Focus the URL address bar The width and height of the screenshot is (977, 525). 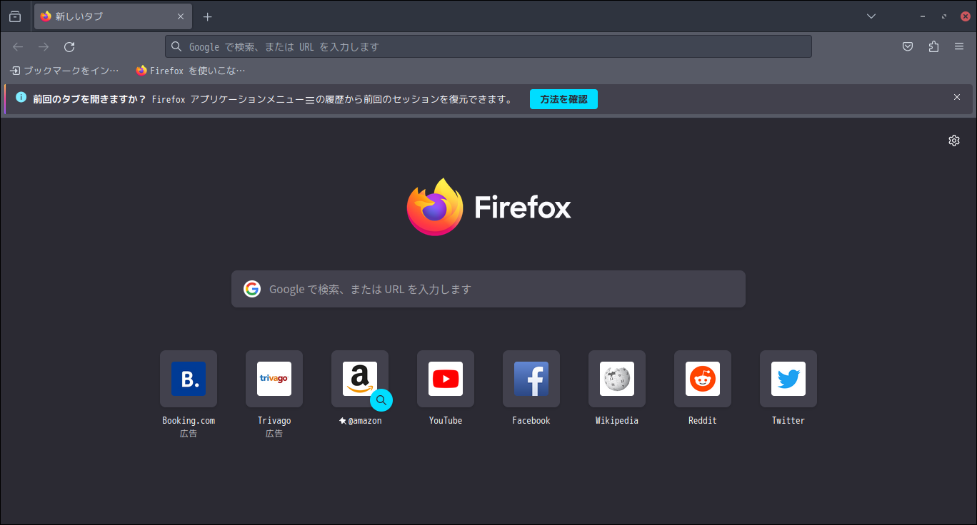coord(488,46)
